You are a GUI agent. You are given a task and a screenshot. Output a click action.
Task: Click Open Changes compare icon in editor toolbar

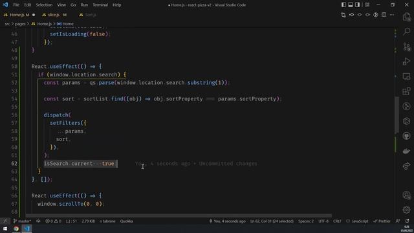click(x=343, y=15)
